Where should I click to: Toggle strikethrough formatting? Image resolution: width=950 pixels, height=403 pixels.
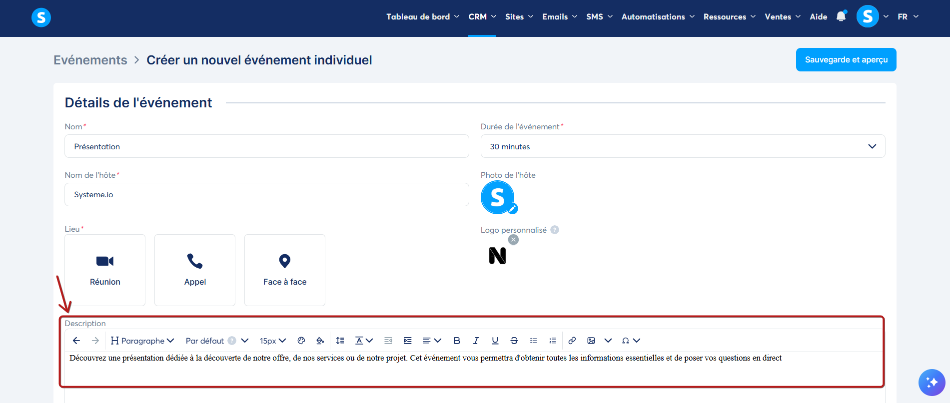514,341
